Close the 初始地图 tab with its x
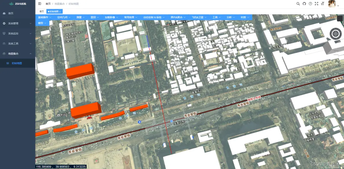This screenshot has height=169, width=344. point(60,11)
